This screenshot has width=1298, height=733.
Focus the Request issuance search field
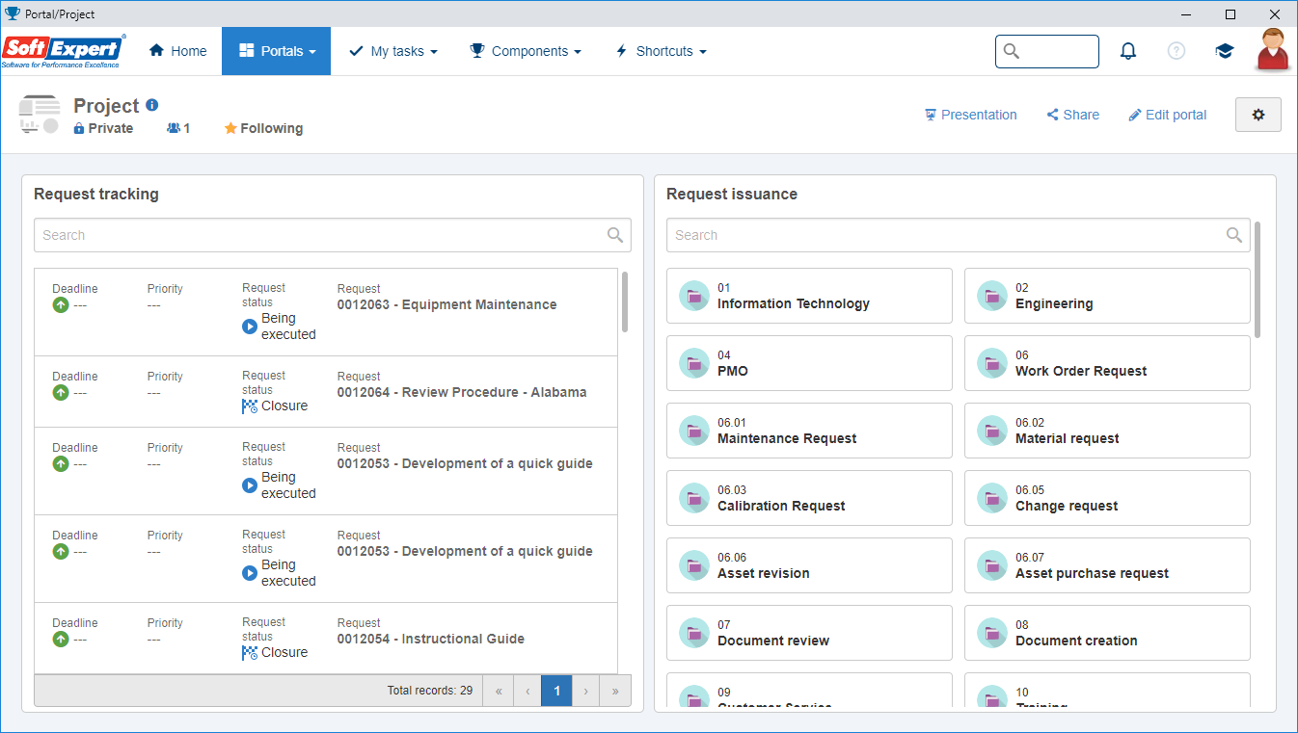tap(958, 235)
